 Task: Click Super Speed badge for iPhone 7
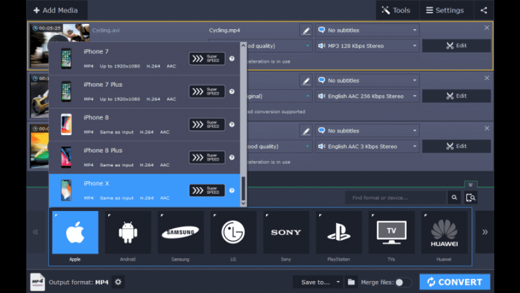click(207, 59)
